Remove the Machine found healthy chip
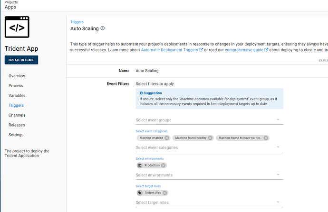The width and height of the screenshot is (328, 212). (210, 138)
